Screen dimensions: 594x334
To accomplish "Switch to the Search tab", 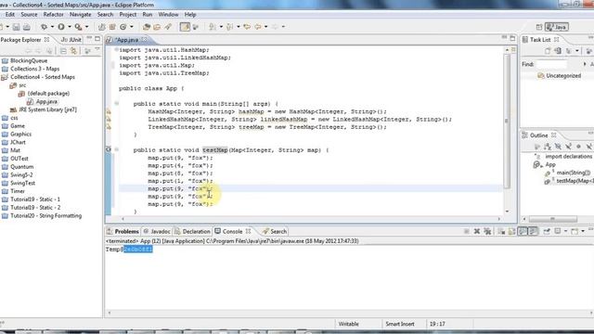I will tap(275, 231).
